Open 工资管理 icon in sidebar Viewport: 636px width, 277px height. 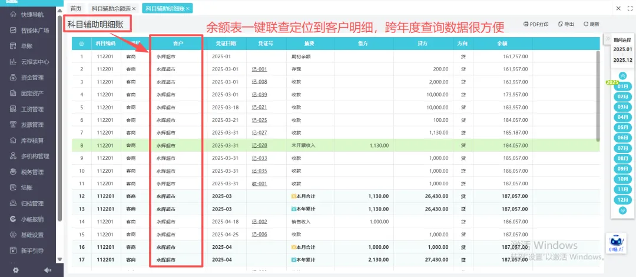[14, 109]
